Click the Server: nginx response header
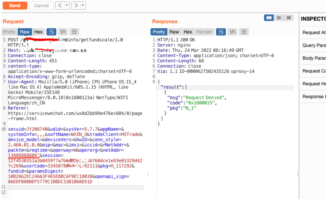The width and height of the screenshot is (329, 201). (174, 45)
